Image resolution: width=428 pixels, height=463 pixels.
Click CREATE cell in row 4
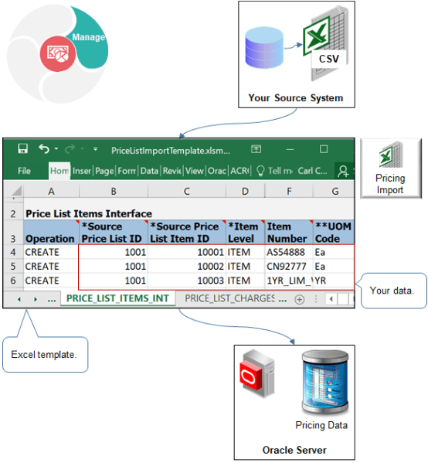pyautogui.click(x=51, y=252)
